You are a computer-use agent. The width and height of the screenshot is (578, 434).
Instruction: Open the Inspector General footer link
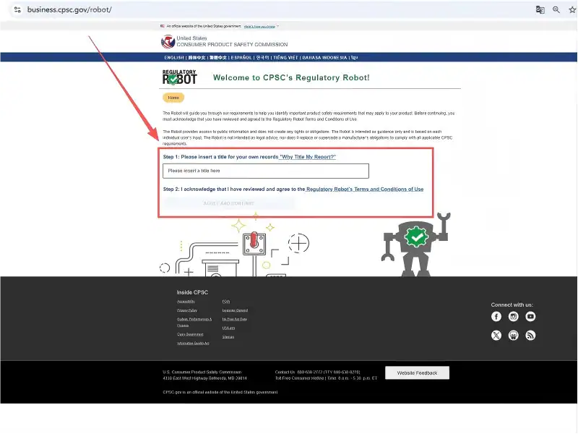pos(235,310)
